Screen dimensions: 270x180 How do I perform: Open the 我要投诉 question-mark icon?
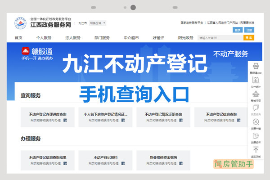(256, 136)
